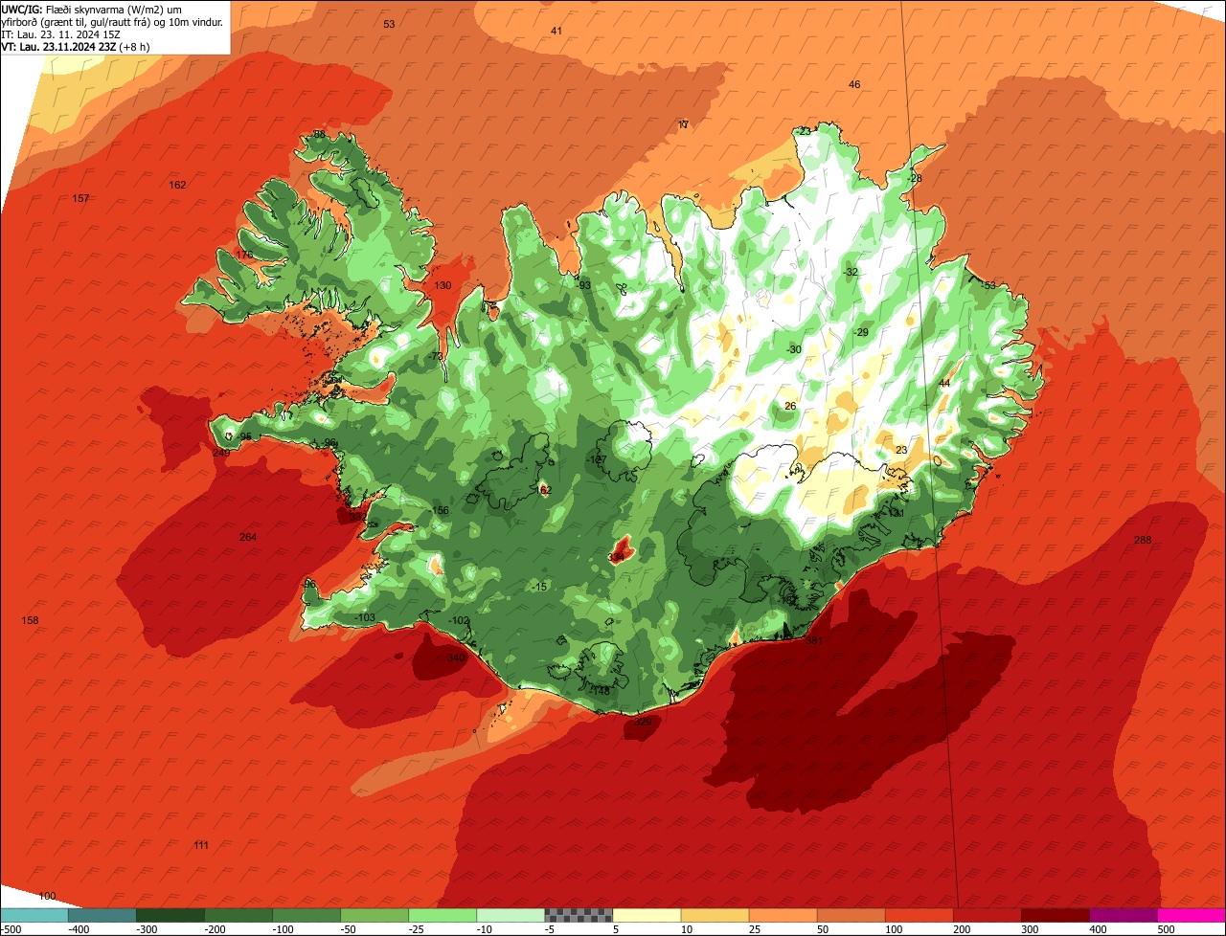Screen dimensions: 1226x936
Task: Click the map value -32 in northeast Iceland
Action: (x=851, y=273)
